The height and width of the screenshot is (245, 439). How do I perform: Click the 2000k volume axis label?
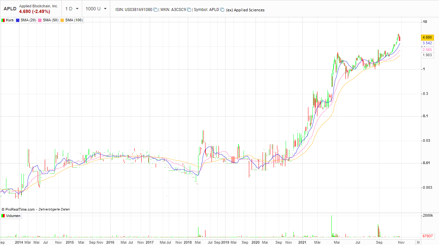428,216
